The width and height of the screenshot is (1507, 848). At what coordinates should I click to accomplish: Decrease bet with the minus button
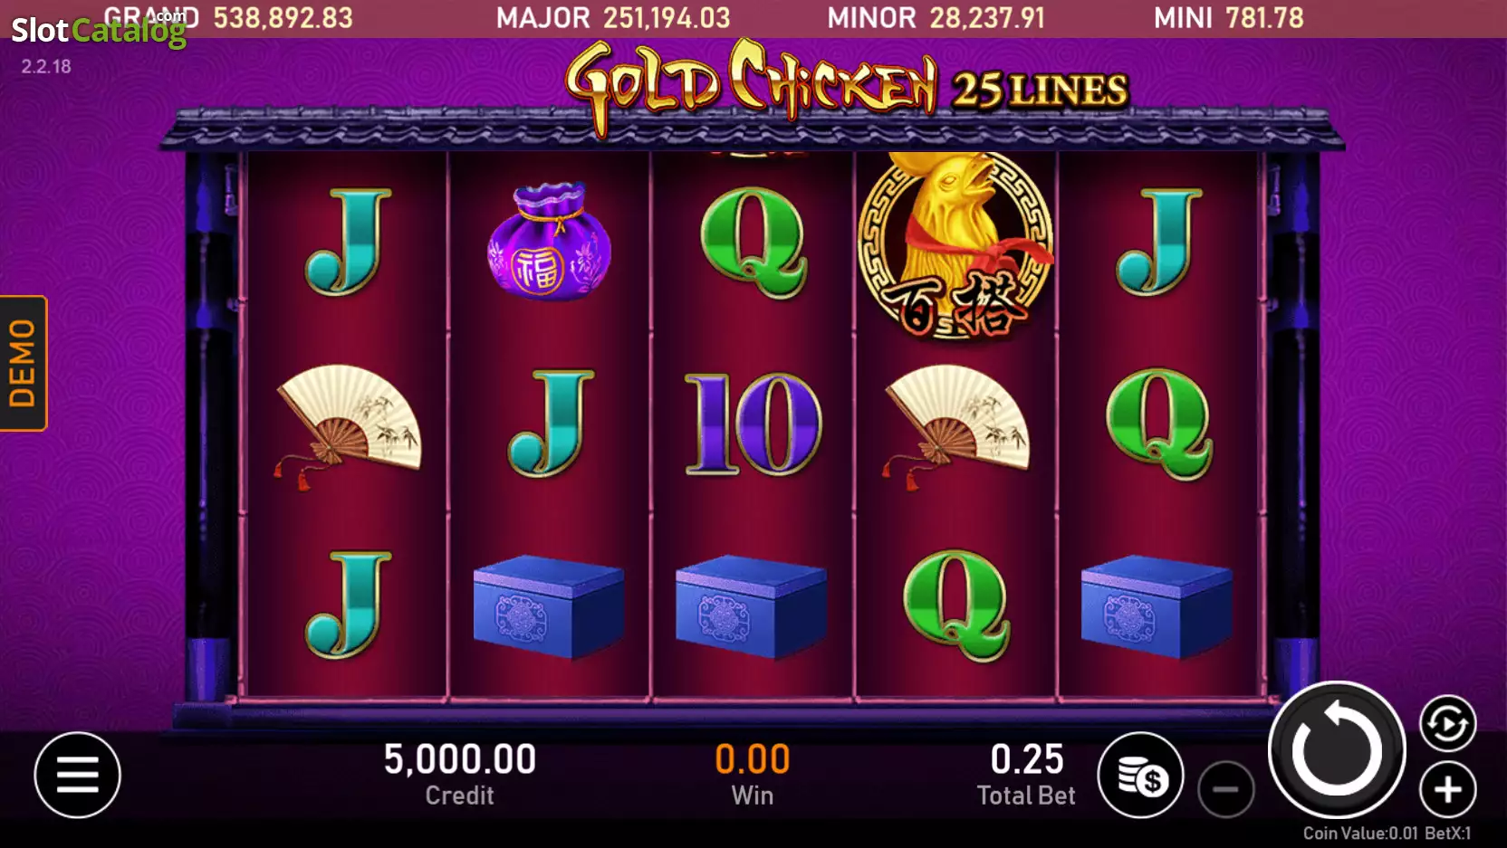point(1225,789)
